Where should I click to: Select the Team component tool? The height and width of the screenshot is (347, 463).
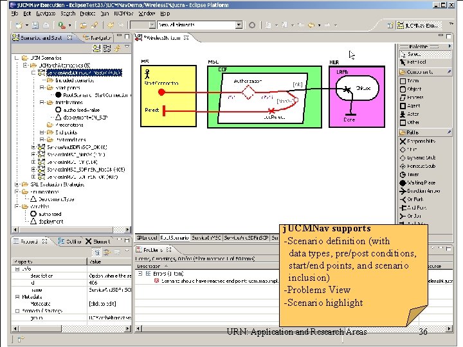pyautogui.click(x=410, y=80)
